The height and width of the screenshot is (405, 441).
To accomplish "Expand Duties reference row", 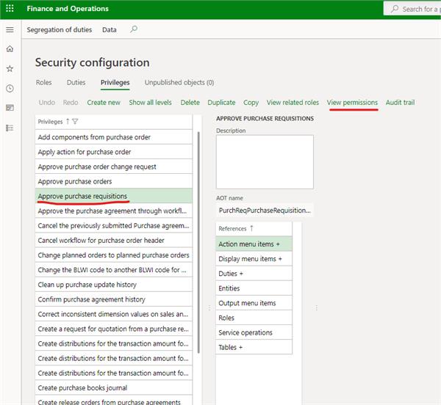I will (254, 274).
